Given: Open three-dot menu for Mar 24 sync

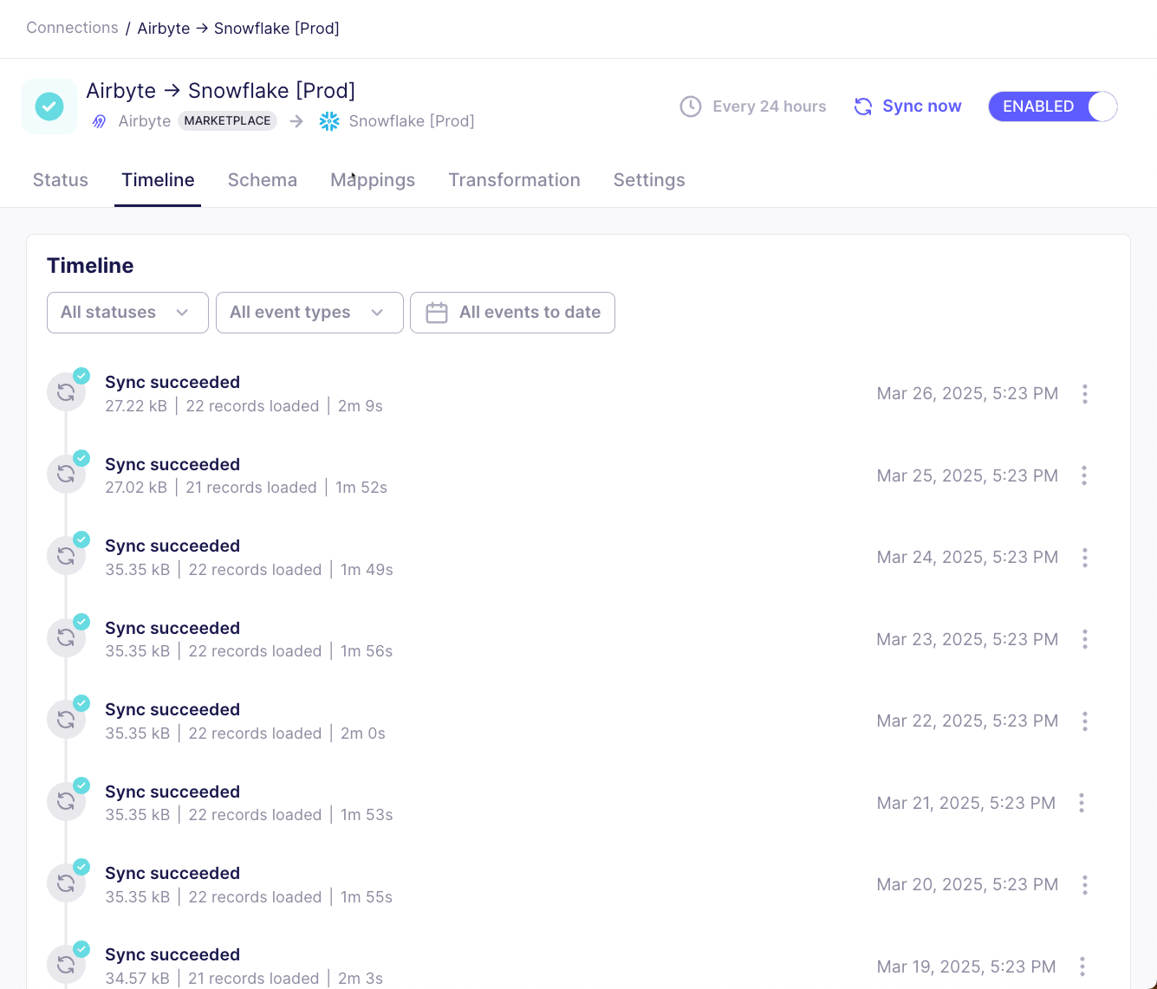Looking at the screenshot, I should tap(1084, 558).
